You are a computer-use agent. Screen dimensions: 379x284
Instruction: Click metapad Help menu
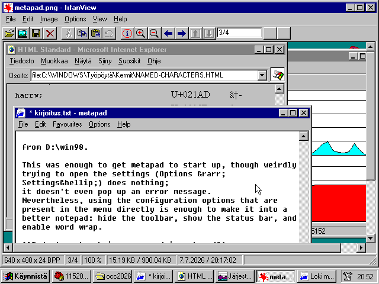click(124, 124)
